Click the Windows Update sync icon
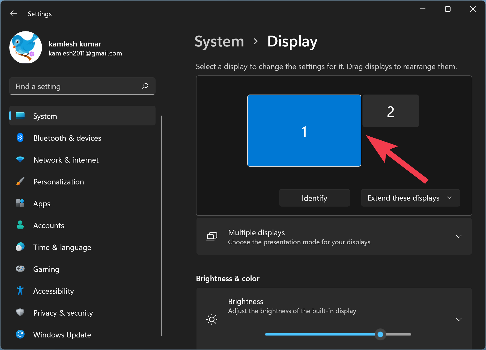Image resolution: width=486 pixels, height=350 pixels. point(20,334)
